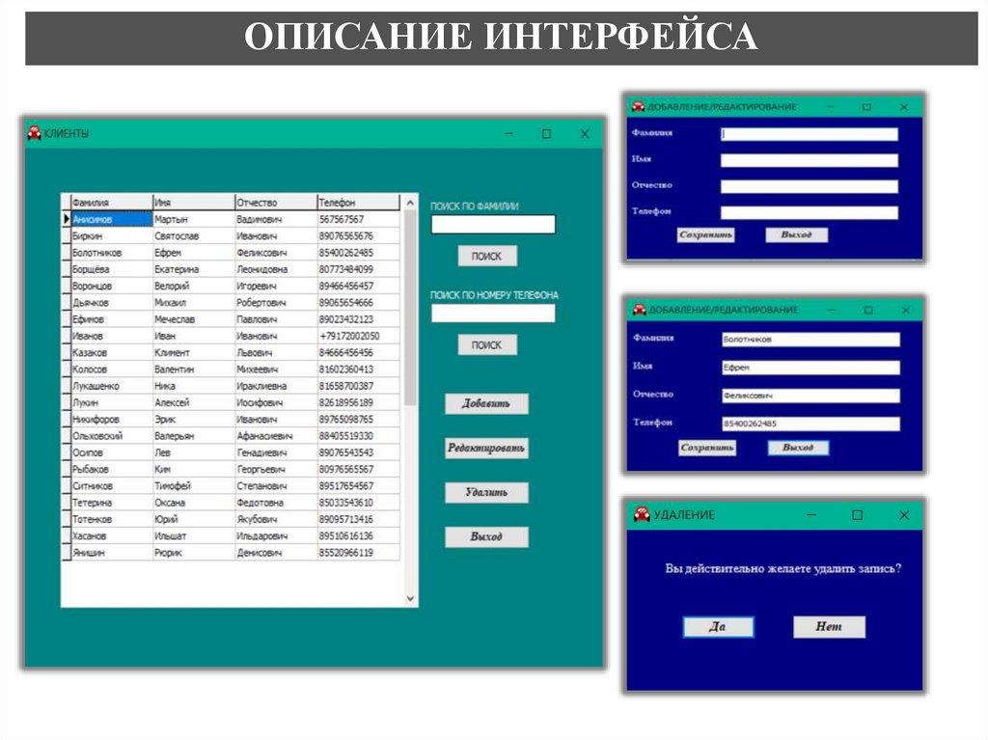This screenshot has width=988, height=740.
Task: Click the car icon in КЛИЕНТЫ title bar
Action: click(34, 133)
